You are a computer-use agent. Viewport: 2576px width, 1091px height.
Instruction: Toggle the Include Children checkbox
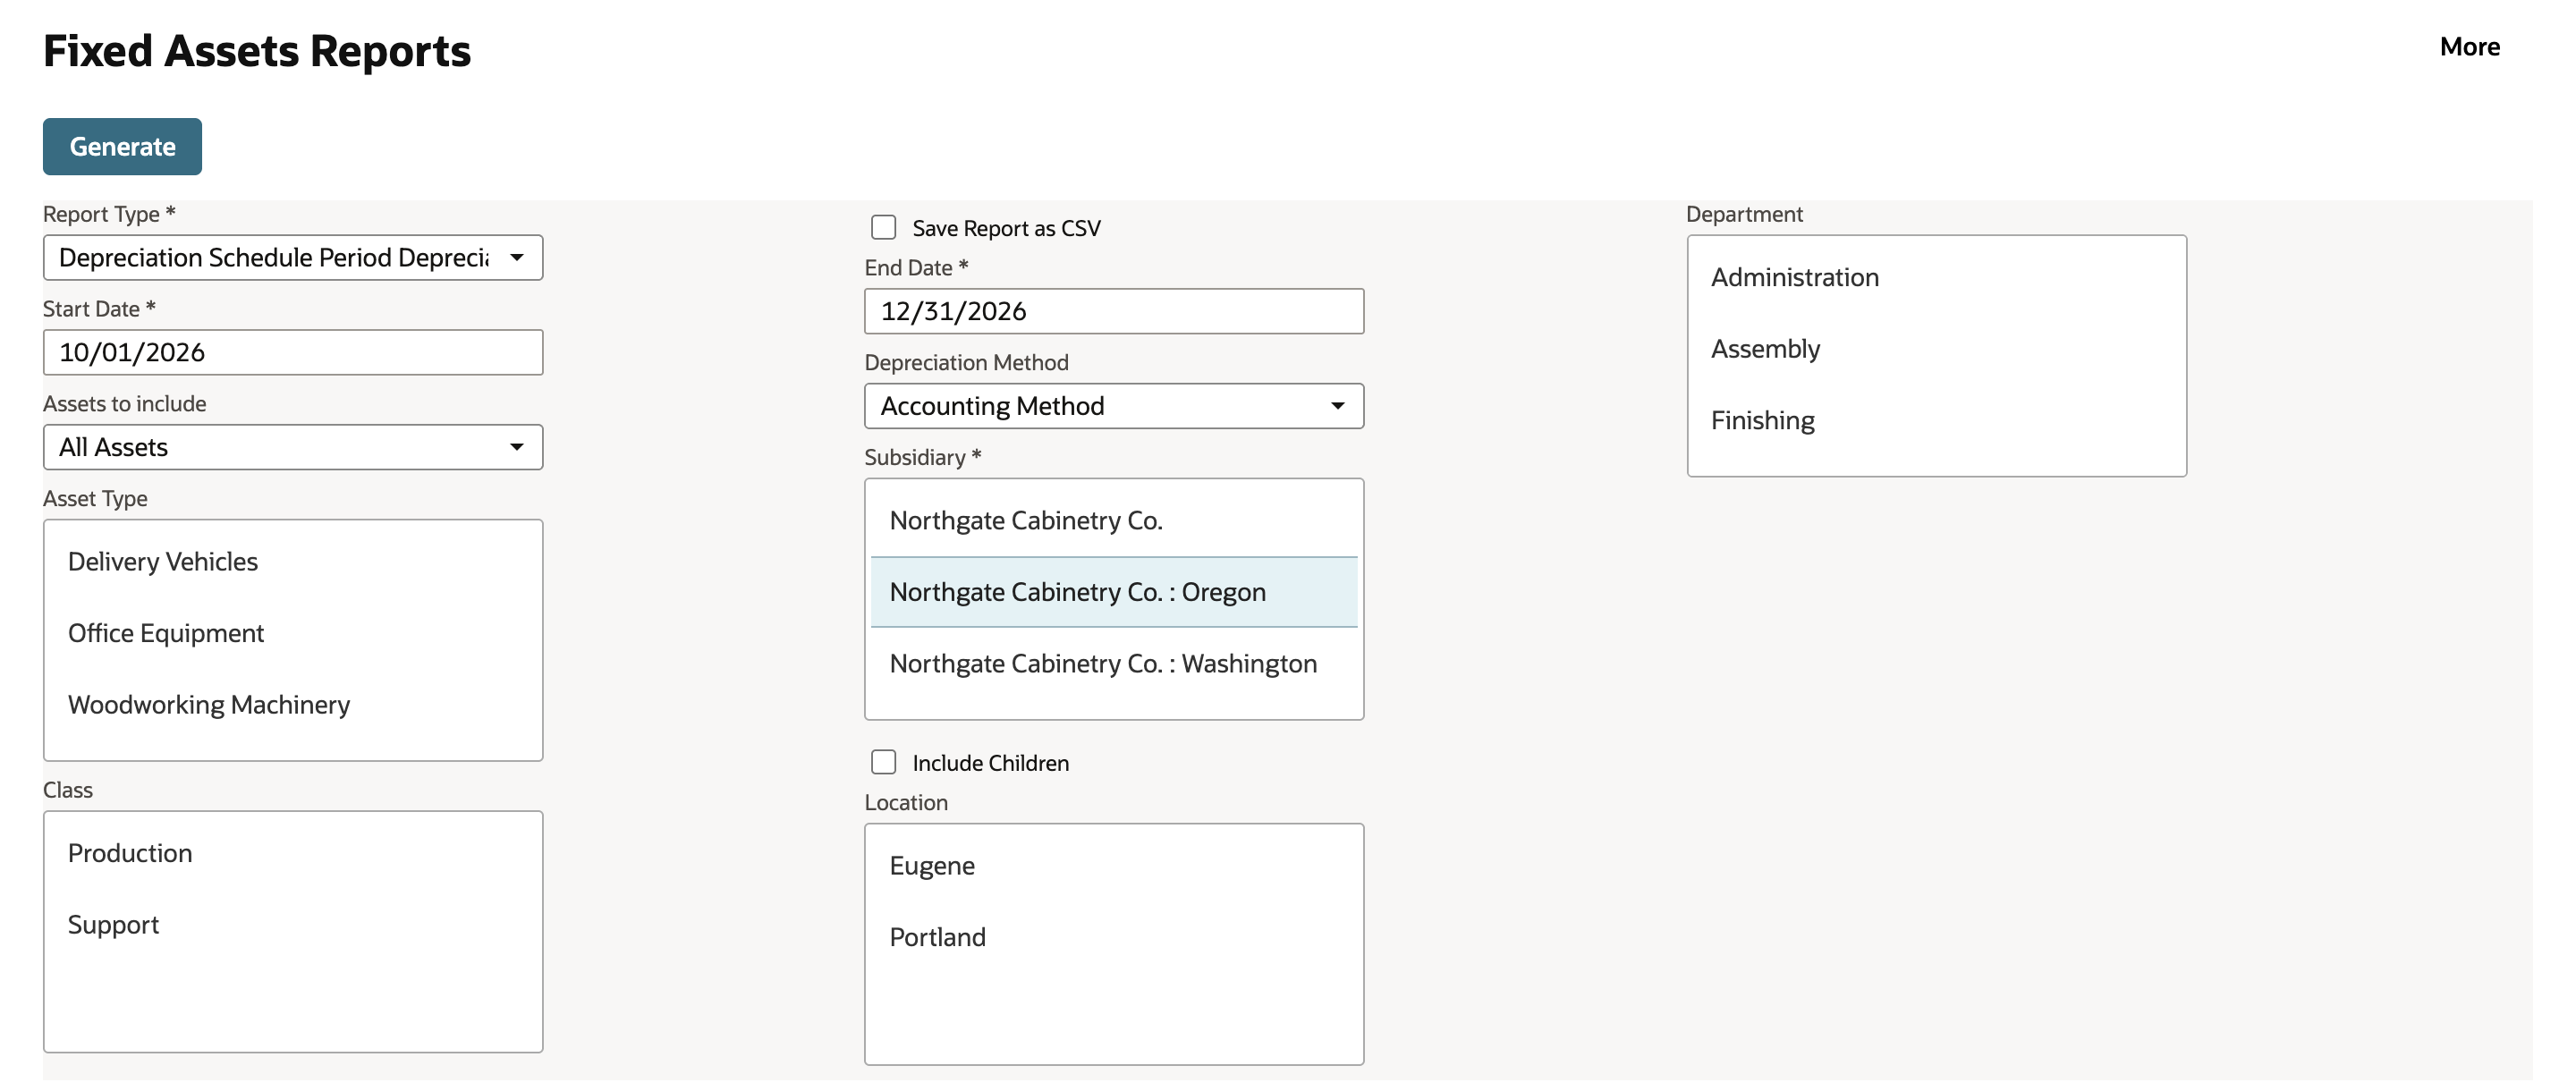coord(883,763)
